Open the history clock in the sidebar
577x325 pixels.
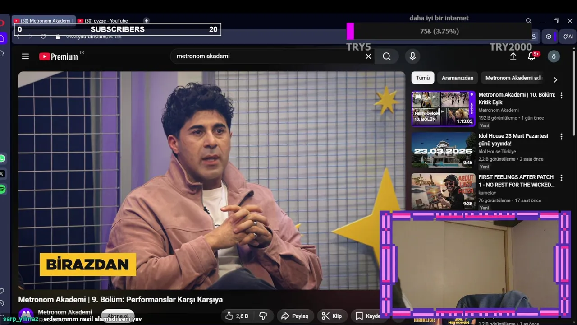point(2,303)
